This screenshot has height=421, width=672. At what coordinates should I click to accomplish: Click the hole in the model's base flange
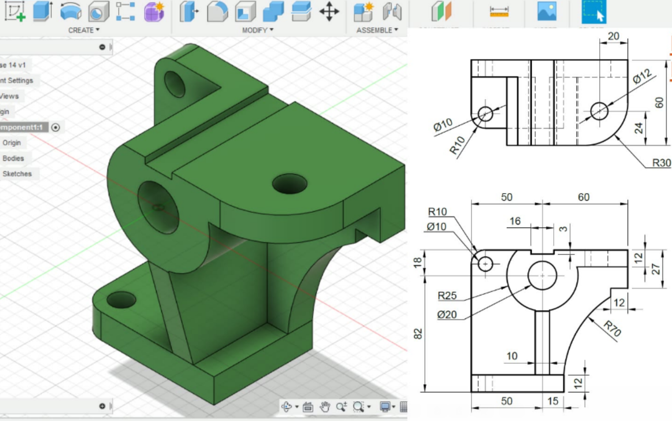tap(121, 300)
